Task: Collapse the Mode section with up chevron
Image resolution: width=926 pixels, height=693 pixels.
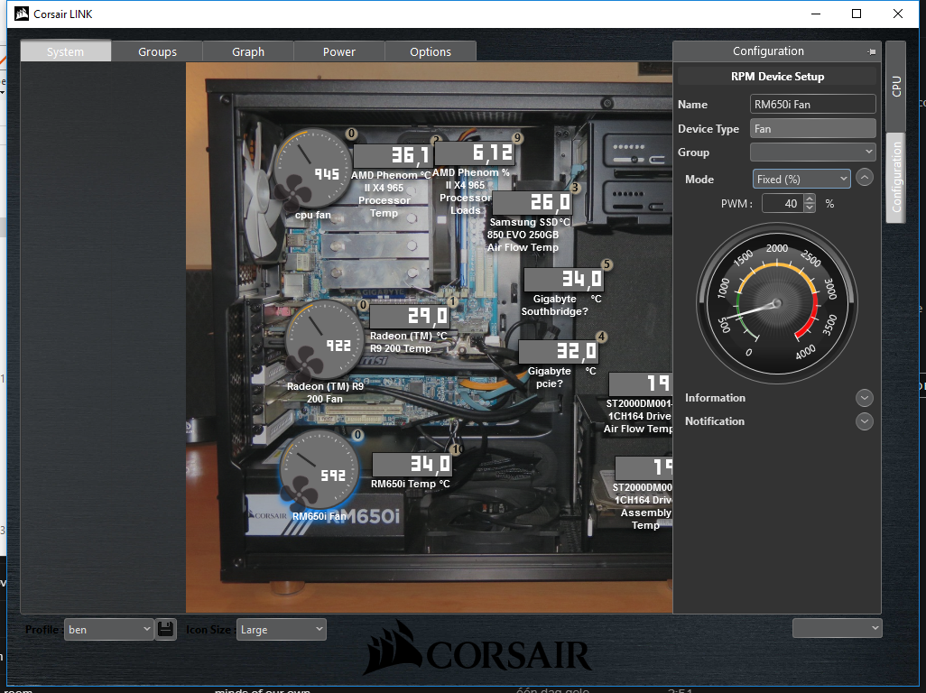Action: 865,178
